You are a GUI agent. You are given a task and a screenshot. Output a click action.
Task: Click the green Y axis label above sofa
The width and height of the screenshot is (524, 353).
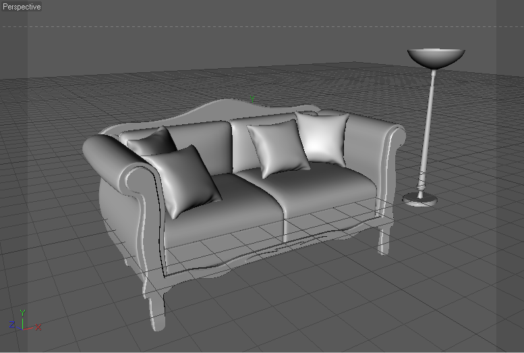point(252,99)
